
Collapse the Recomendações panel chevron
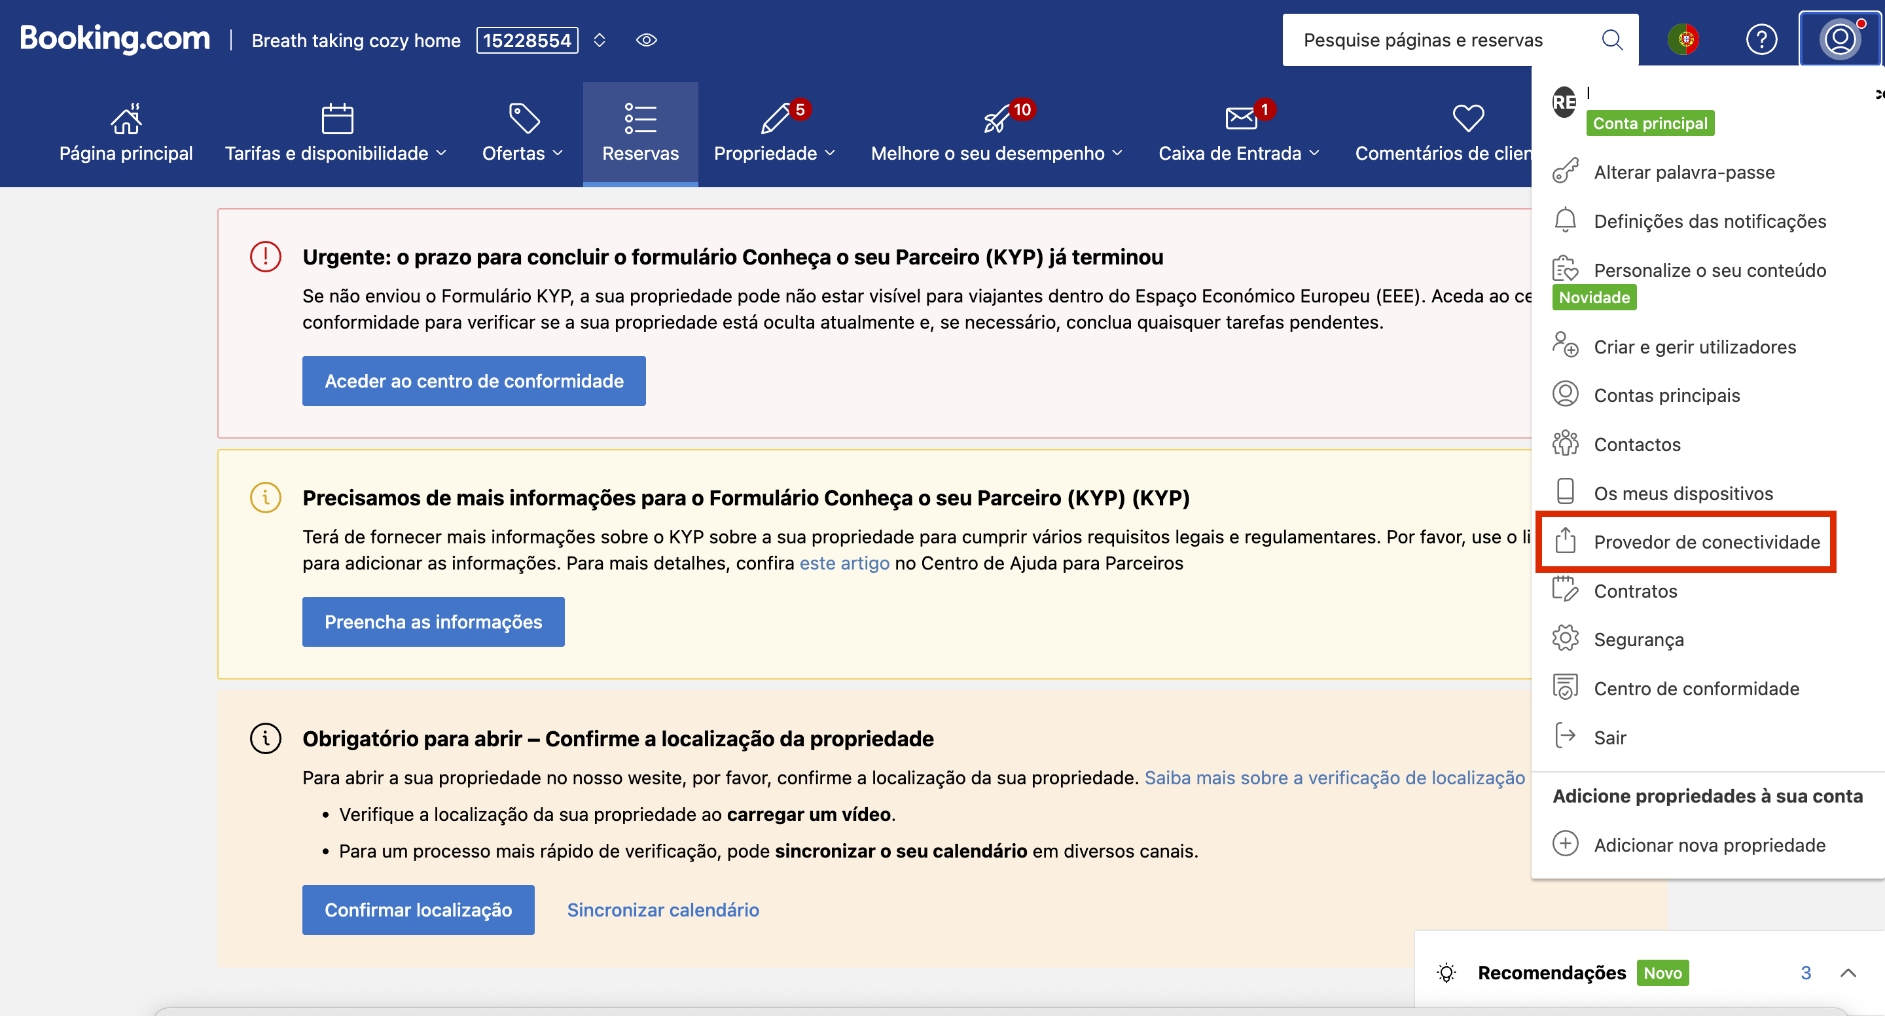tap(1848, 973)
